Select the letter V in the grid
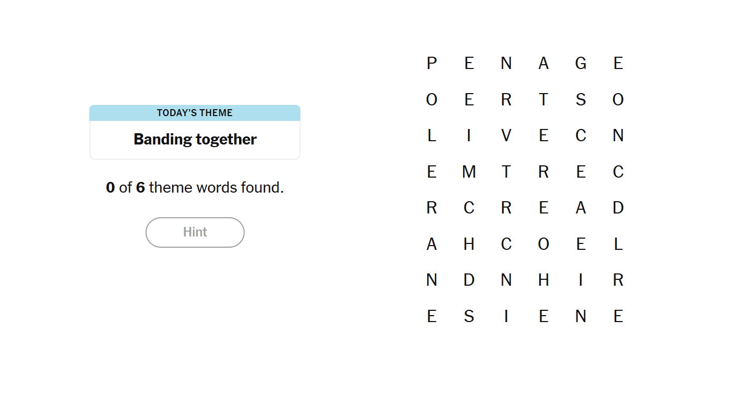753x420 pixels. (x=506, y=136)
